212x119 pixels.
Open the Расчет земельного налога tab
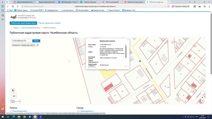tap(49, 23)
